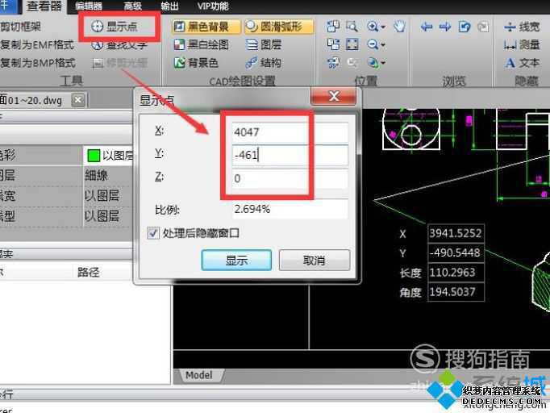
Task: Click the blue undo view icon in 浏览 group
Action: (x=465, y=27)
